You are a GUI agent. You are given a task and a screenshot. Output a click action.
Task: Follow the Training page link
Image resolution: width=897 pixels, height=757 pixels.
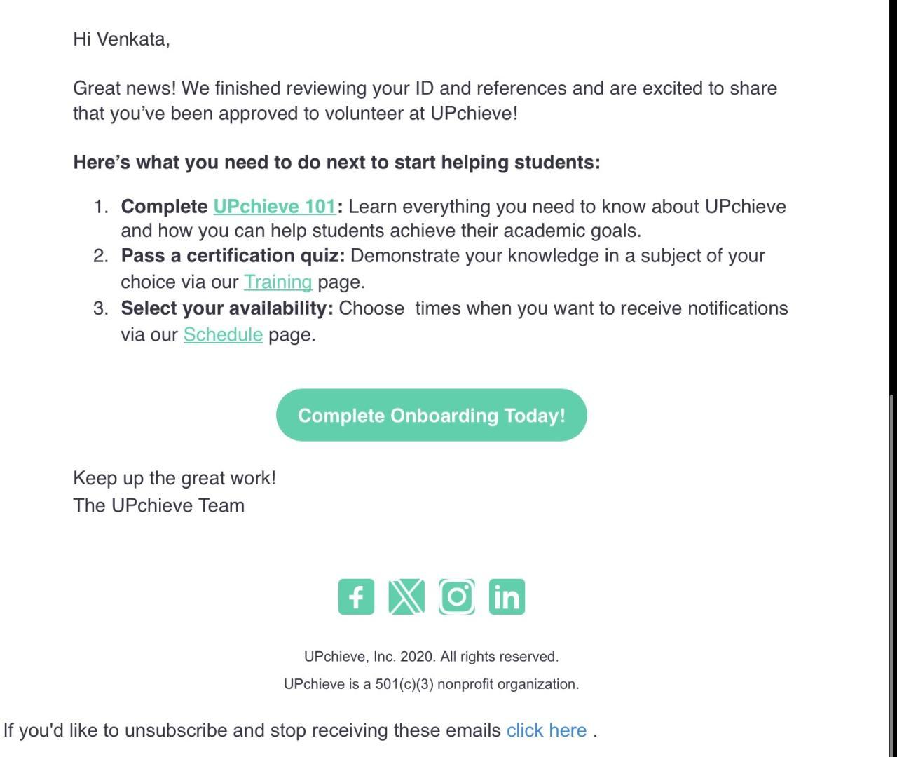pos(278,282)
